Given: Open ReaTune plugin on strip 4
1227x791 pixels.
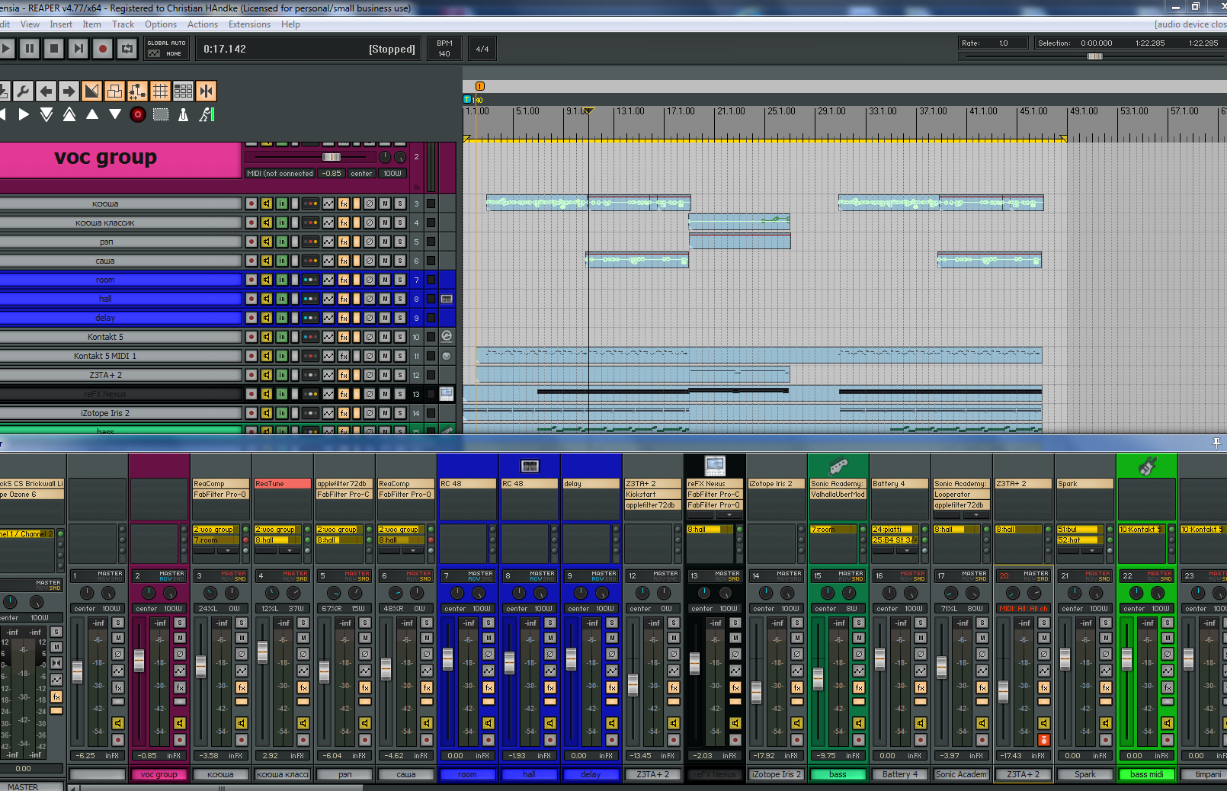Looking at the screenshot, I should (282, 484).
